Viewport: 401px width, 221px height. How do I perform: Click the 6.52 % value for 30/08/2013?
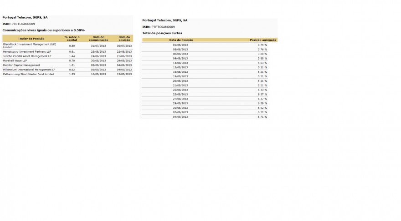coord(262,108)
